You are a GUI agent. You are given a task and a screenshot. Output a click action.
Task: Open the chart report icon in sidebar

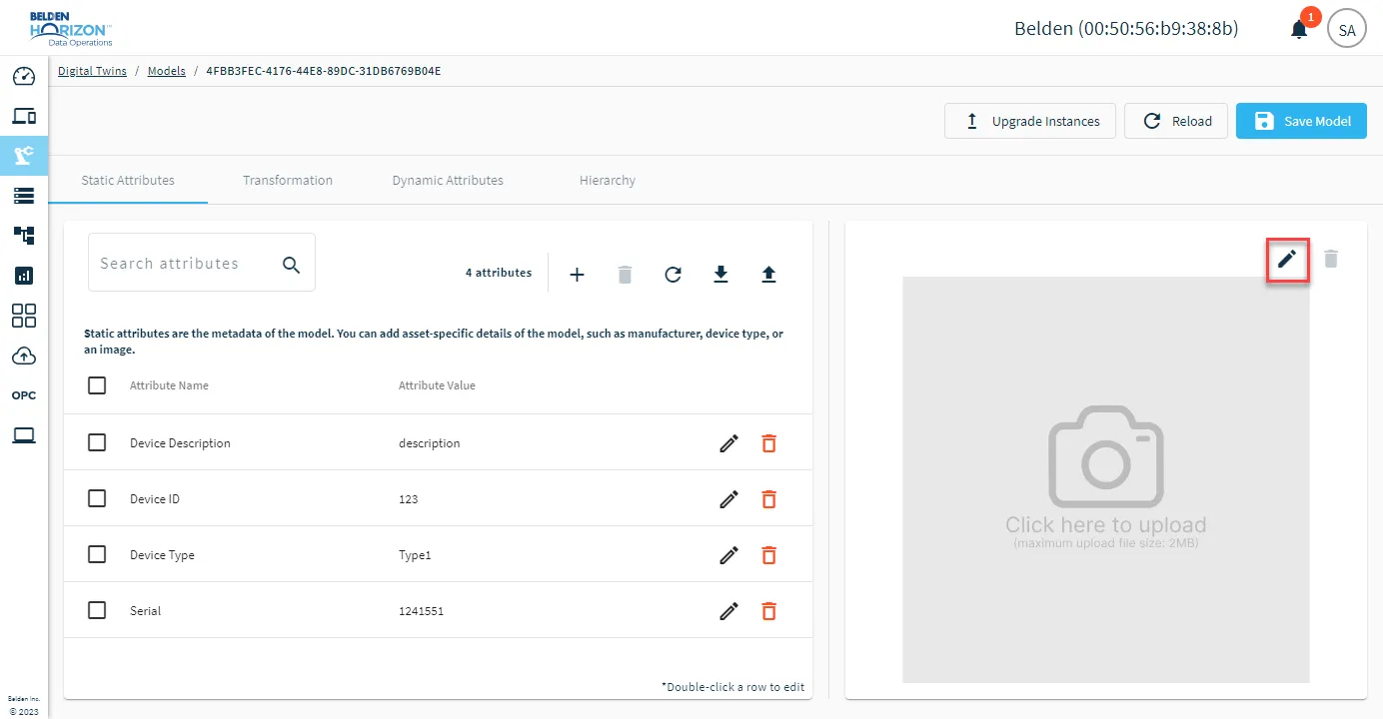point(24,276)
